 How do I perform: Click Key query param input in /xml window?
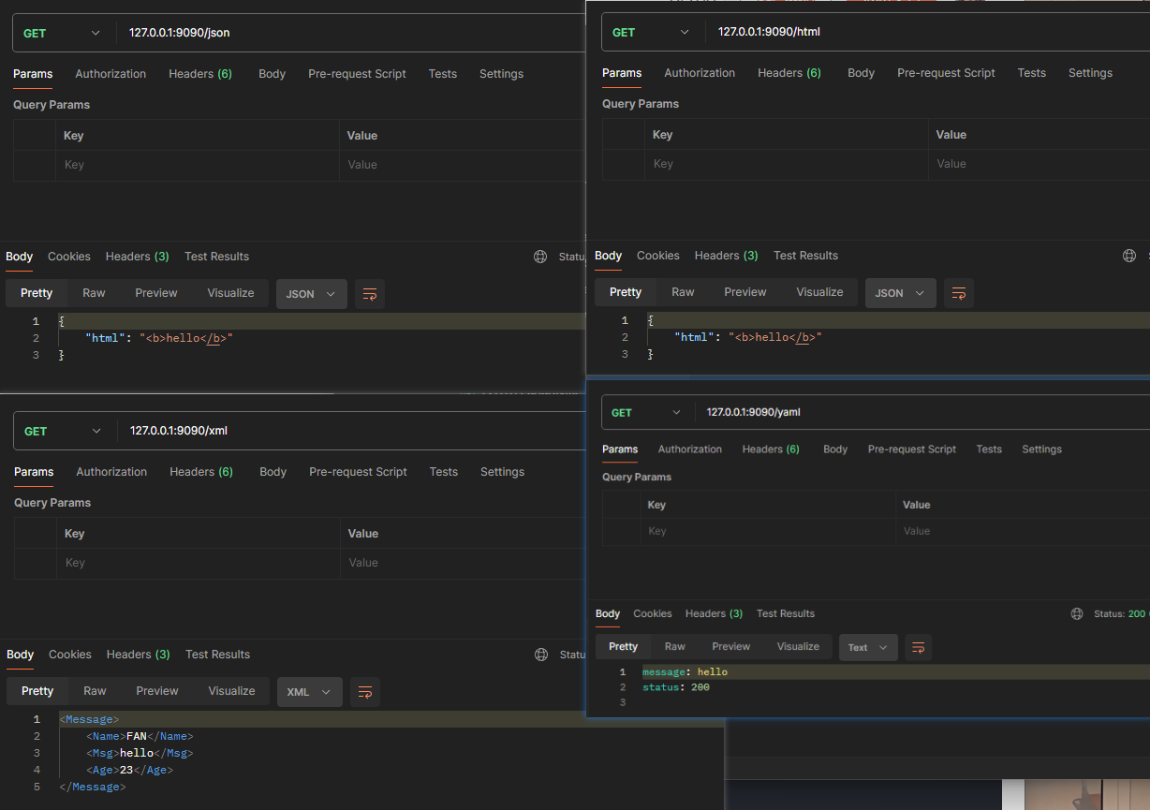(198, 563)
